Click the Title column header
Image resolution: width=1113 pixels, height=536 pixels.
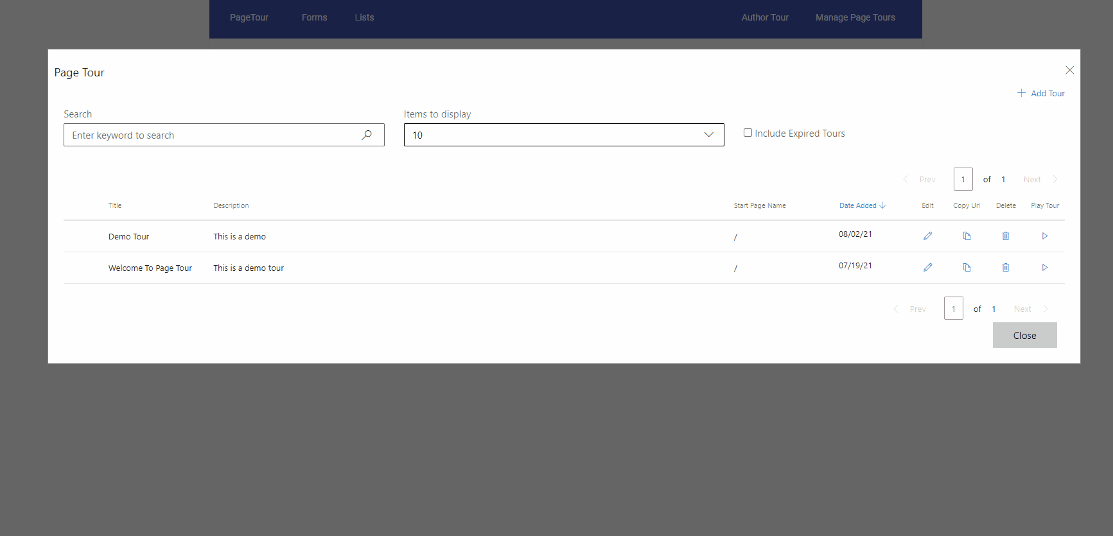(x=115, y=205)
